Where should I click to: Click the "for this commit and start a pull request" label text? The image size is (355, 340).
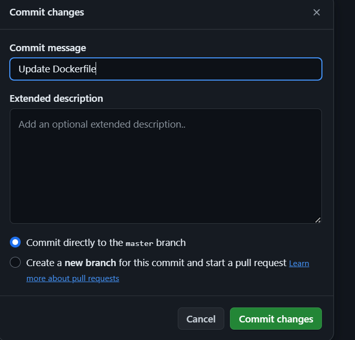click(x=203, y=262)
